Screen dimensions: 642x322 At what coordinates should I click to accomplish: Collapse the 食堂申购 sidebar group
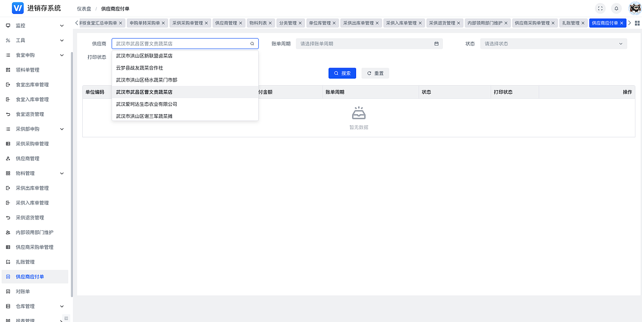coord(34,55)
